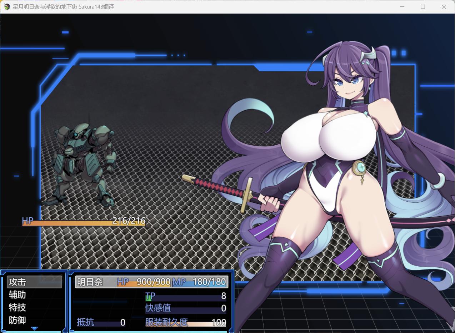The width and height of the screenshot is (455, 333).
Task: Click the blue MP 180/180 gauge
Action: 199,282
